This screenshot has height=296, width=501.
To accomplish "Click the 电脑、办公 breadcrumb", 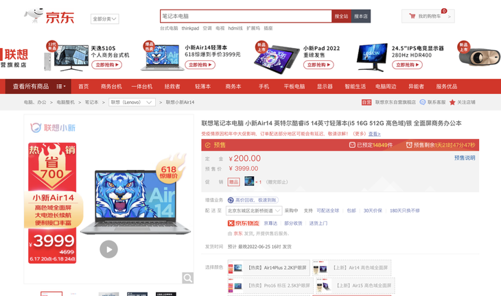I will click(x=35, y=102).
